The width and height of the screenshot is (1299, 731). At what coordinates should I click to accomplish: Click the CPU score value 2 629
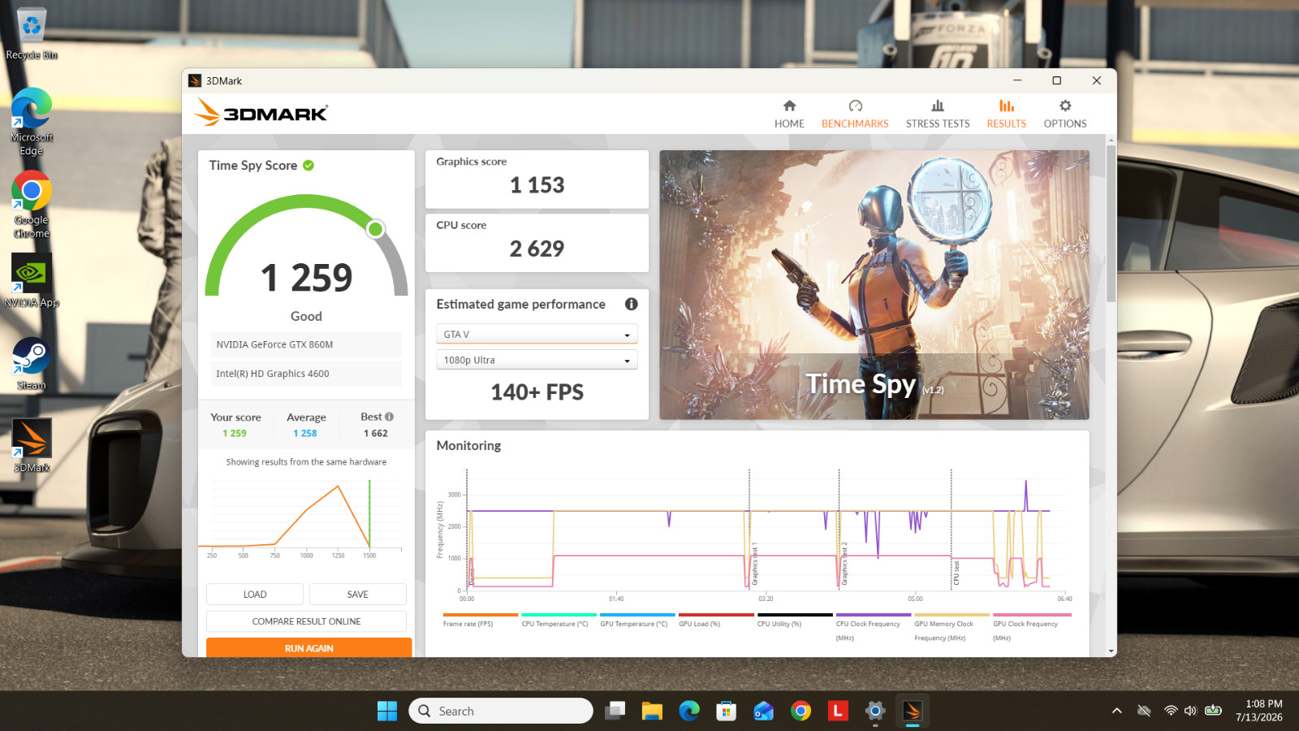click(537, 249)
